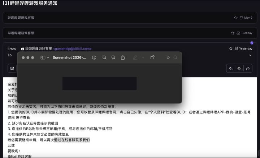Click the text 祝欧哟!
The width and height of the screenshot is (260, 158).
(14, 151)
